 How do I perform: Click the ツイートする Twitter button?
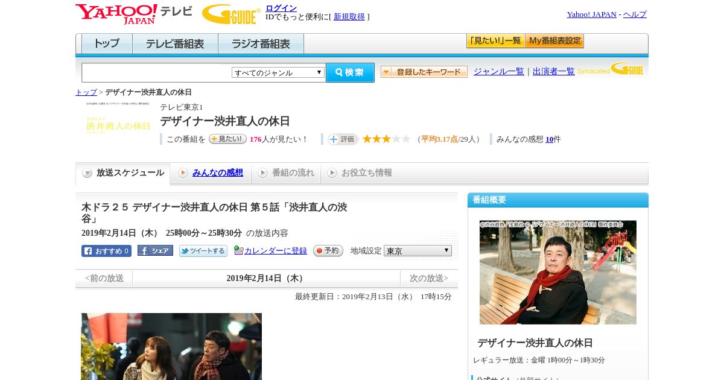[x=203, y=251]
